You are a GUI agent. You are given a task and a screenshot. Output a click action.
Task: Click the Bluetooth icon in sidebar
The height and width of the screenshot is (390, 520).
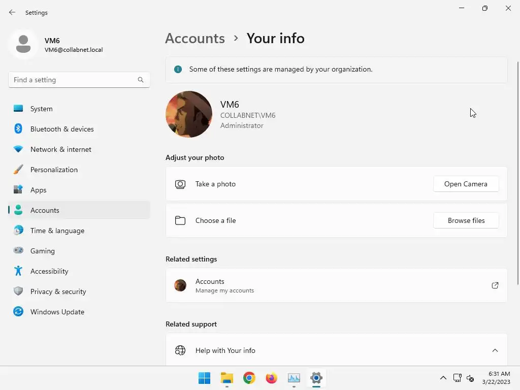[x=18, y=128]
